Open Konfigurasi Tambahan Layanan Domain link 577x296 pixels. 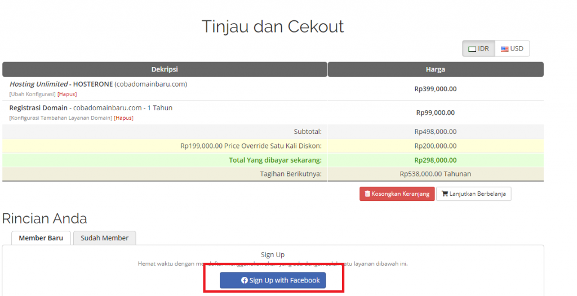(x=61, y=118)
